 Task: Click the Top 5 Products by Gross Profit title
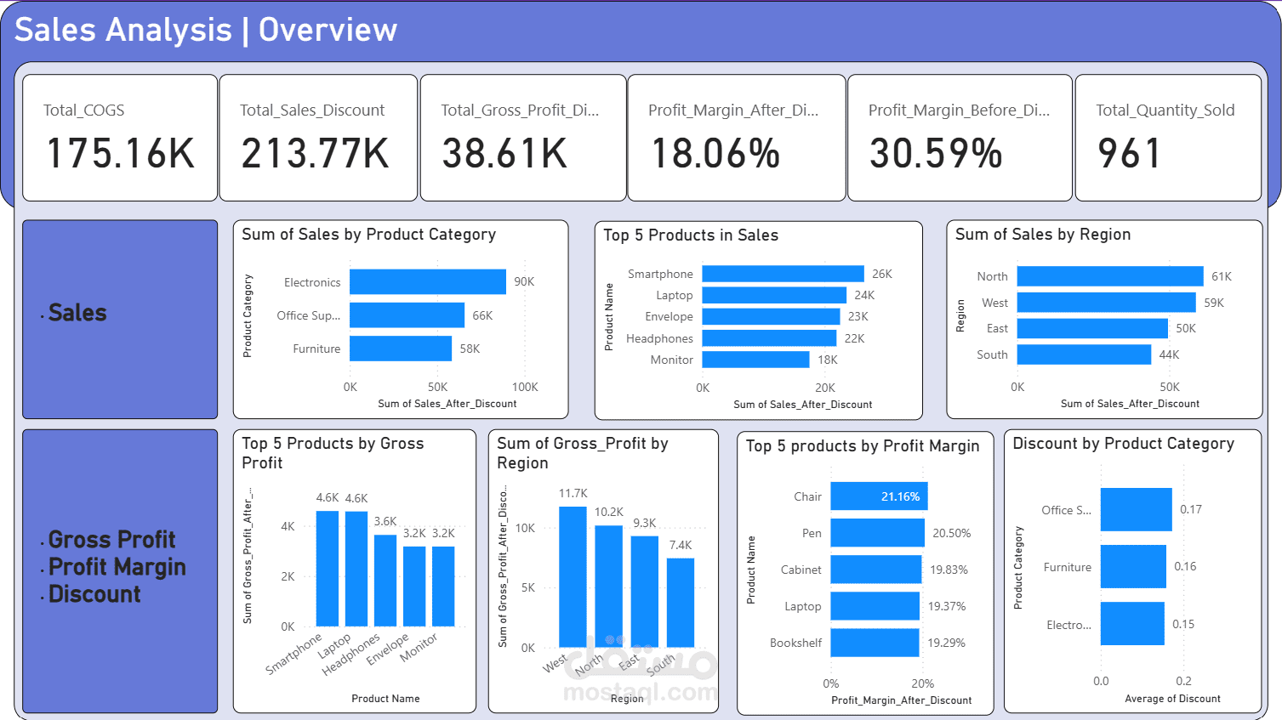pos(333,453)
